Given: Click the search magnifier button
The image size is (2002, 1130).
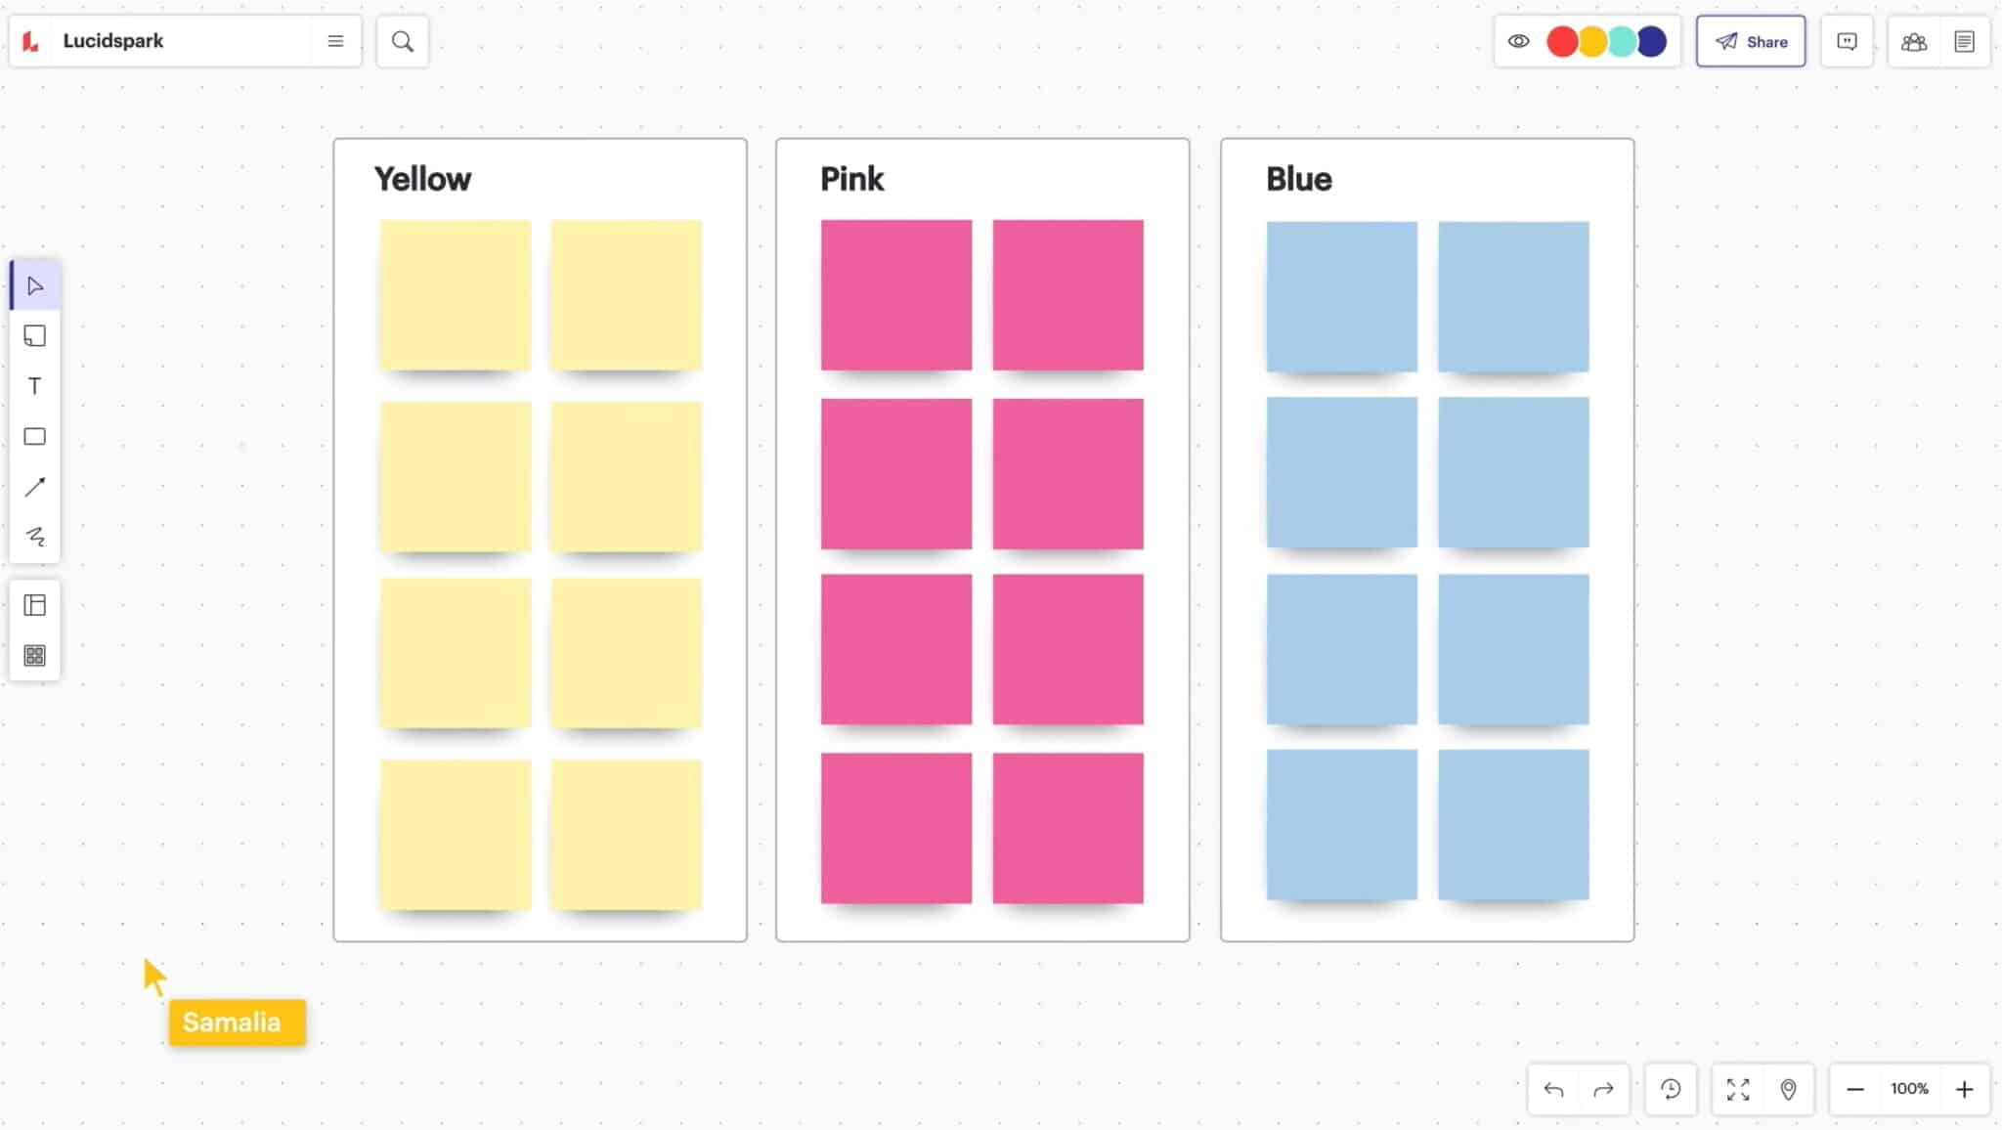Looking at the screenshot, I should coord(402,41).
